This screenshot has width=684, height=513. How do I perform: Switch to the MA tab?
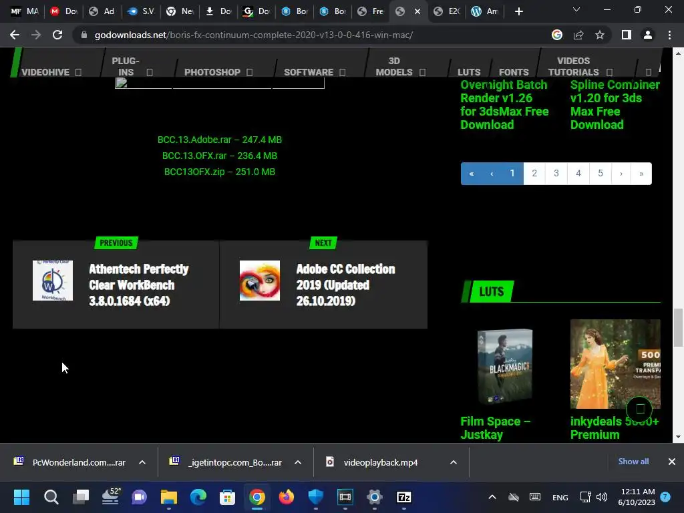pyautogui.click(x=25, y=11)
